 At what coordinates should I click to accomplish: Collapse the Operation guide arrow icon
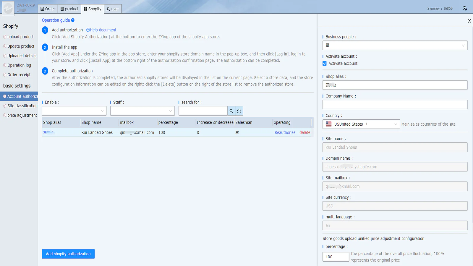[73, 20]
